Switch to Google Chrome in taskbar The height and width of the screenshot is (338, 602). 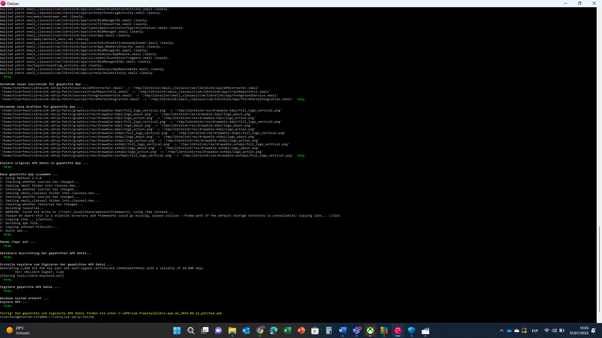point(260,330)
